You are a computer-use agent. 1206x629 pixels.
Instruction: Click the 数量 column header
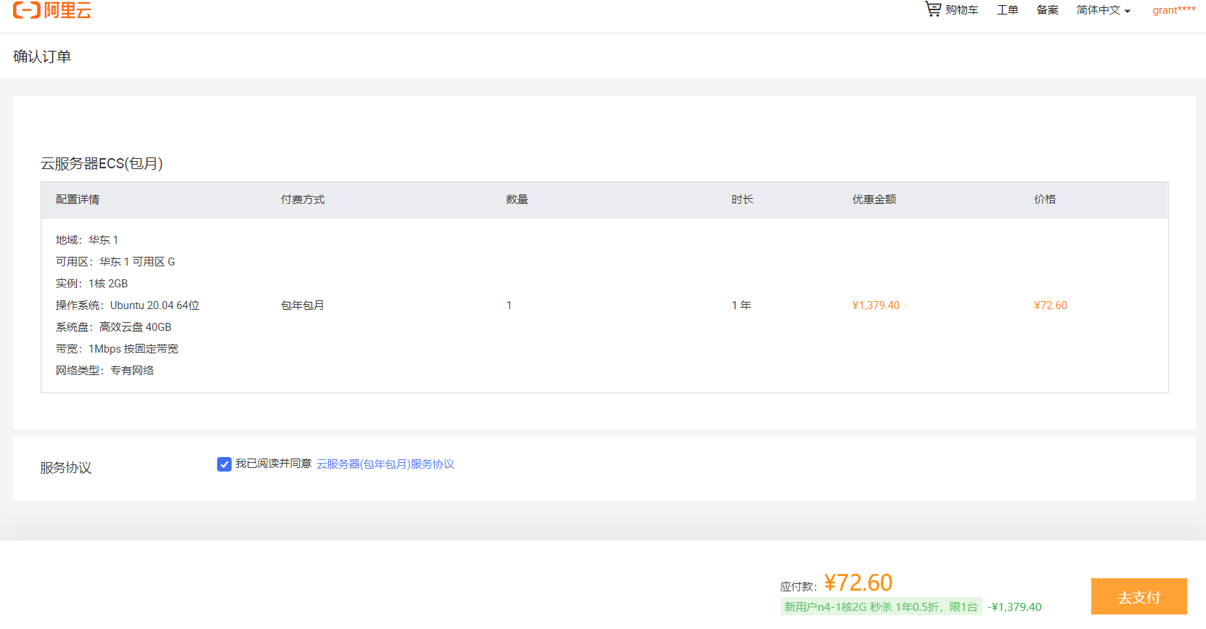(x=517, y=200)
